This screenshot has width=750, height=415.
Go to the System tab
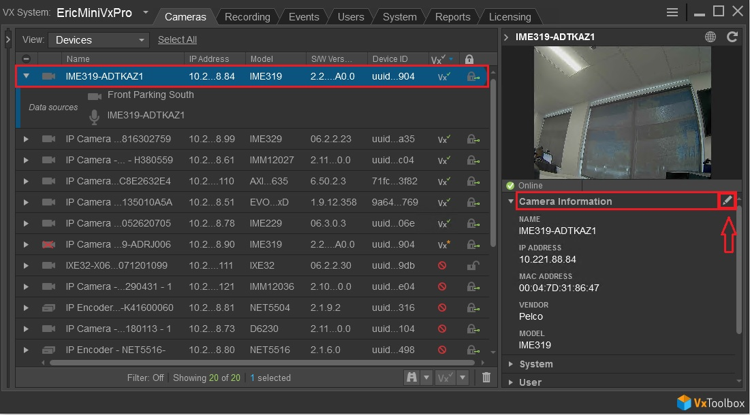point(399,17)
